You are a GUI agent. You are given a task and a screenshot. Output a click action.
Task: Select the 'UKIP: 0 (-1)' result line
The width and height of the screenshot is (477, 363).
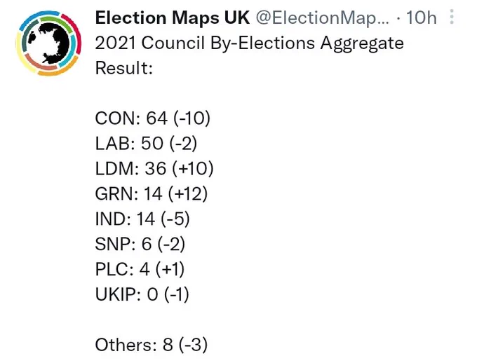[142, 294]
